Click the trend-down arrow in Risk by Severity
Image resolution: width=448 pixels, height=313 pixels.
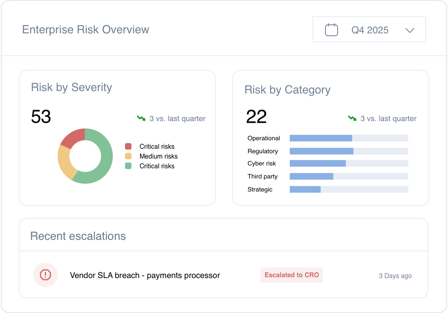click(141, 118)
